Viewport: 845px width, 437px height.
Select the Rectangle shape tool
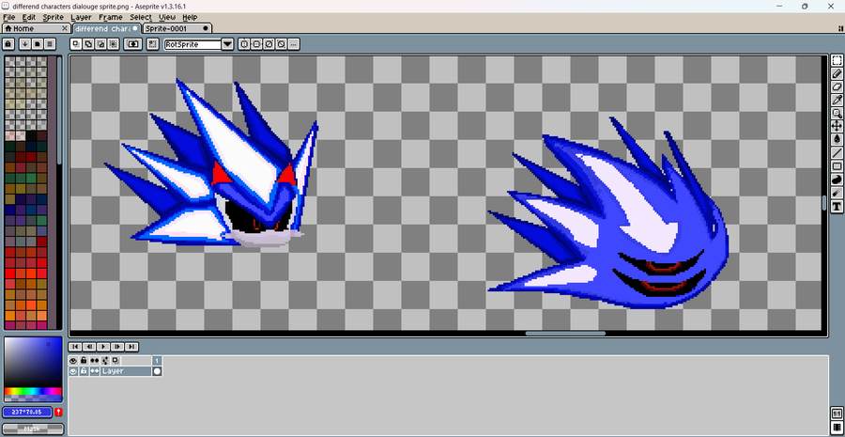coord(837,166)
